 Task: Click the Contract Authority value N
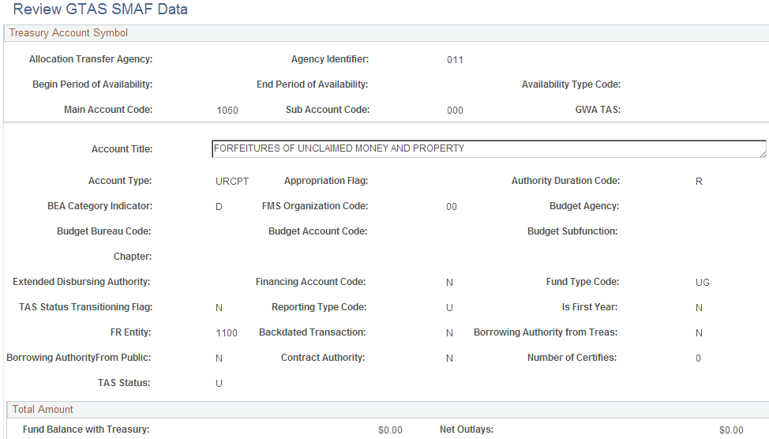[449, 358]
